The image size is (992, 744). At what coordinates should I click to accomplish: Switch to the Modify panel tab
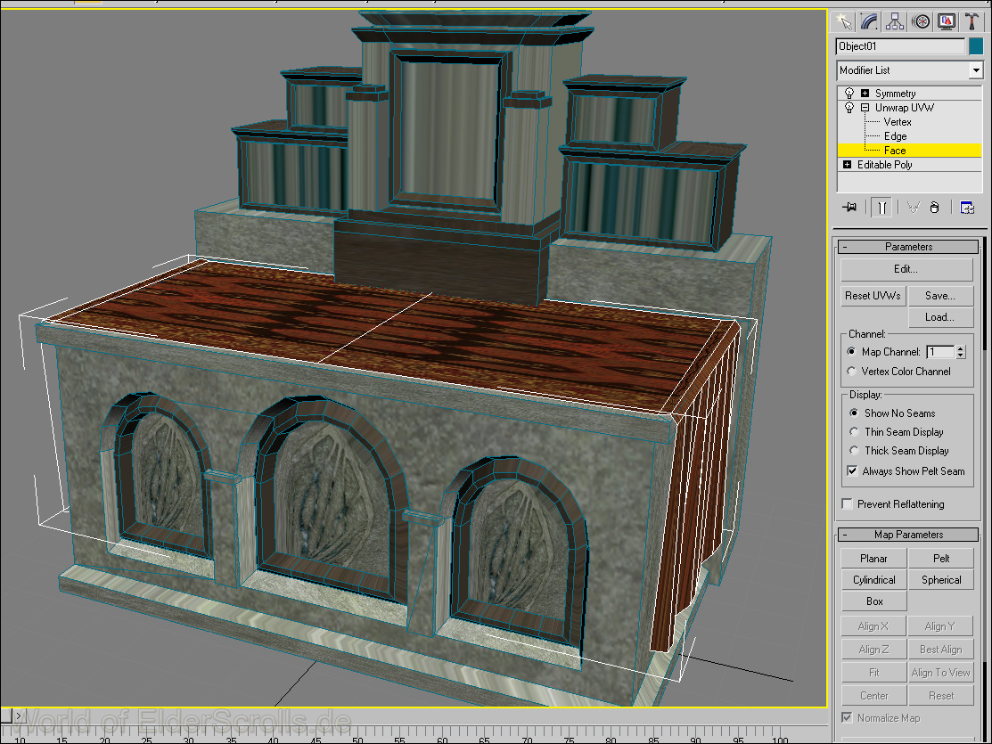pos(870,20)
